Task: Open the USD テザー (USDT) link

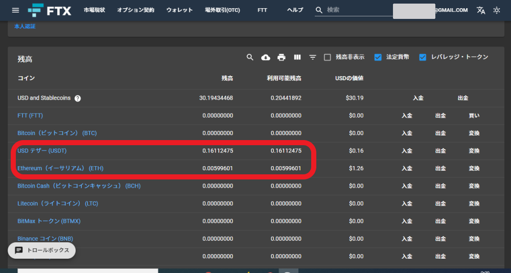Action: point(42,151)
